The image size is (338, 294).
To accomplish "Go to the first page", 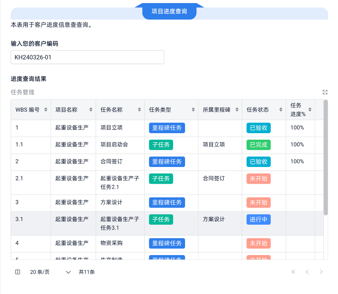I will [x=293, y=272].
